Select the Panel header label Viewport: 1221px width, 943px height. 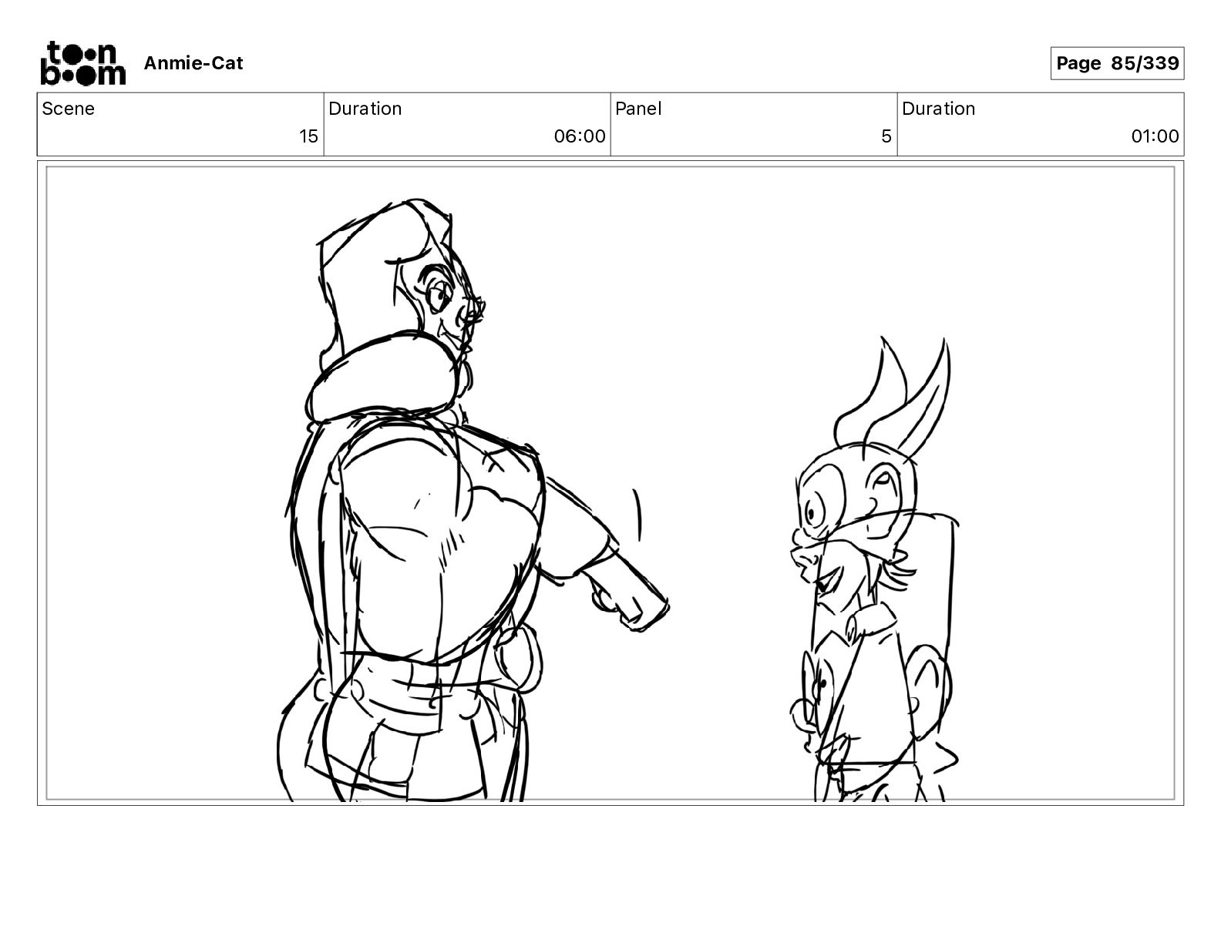pyautogui.click(x=638, y=109)
